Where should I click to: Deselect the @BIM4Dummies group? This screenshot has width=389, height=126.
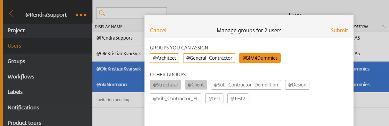tap(260, 58)
